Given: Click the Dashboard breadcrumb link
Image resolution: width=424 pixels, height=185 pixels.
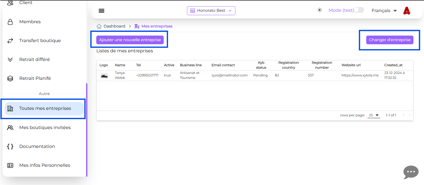Looking at the screenshot, I should pyautogui.click(x=114, y=26).
